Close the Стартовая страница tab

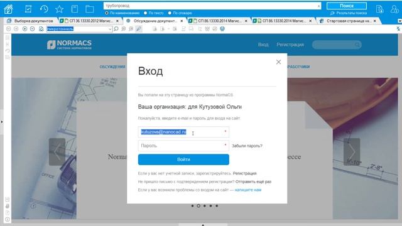pos(375,21)
